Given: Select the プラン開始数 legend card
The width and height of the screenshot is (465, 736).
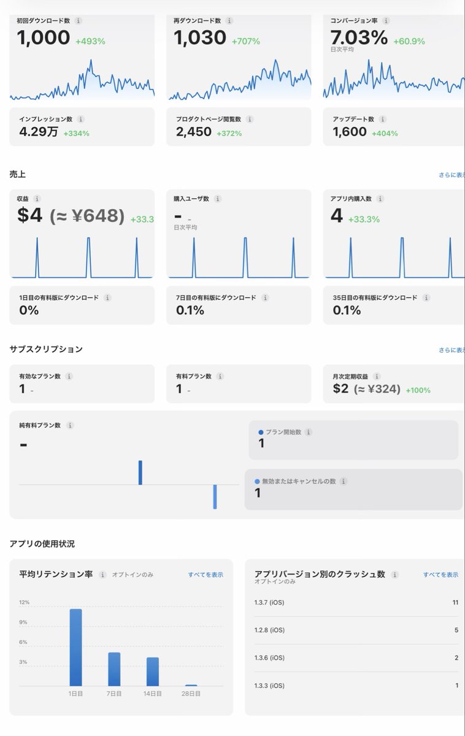Looking at the screenshot, I should [x=353, y=440].
